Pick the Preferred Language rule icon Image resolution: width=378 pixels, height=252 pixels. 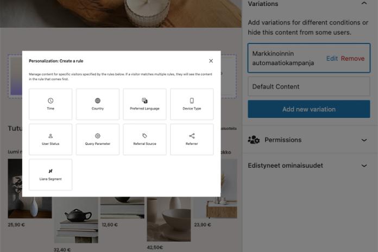coord(144,100)
